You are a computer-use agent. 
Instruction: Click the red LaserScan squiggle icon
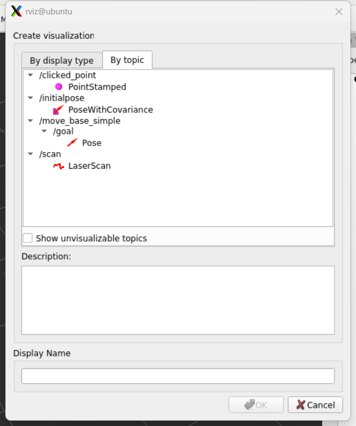[59, 165]
